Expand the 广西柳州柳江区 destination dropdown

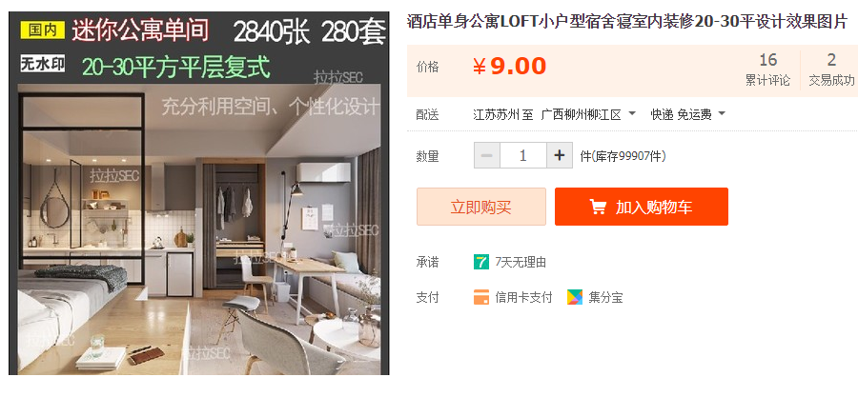(x=588, y=114)
